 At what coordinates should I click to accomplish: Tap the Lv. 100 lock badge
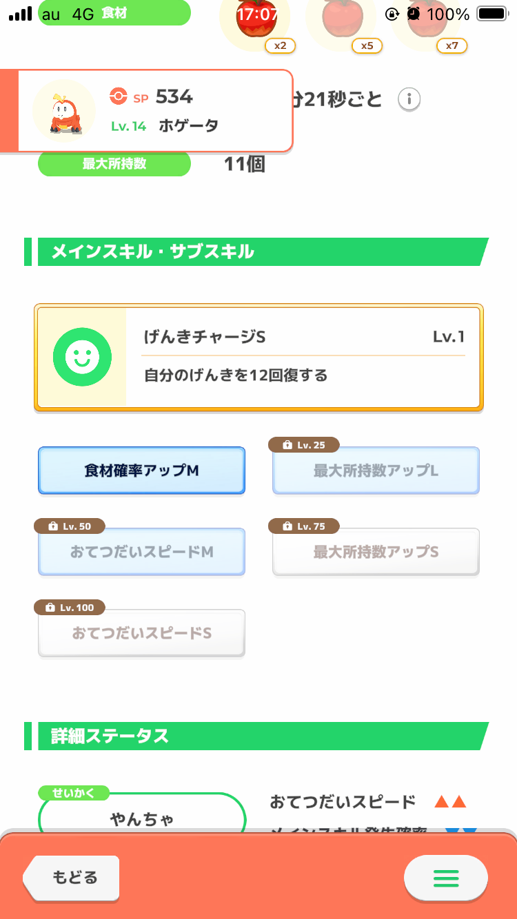pos(70,608)
